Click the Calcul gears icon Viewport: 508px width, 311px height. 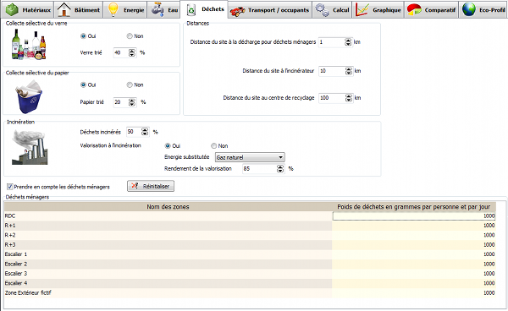[323, 9]
